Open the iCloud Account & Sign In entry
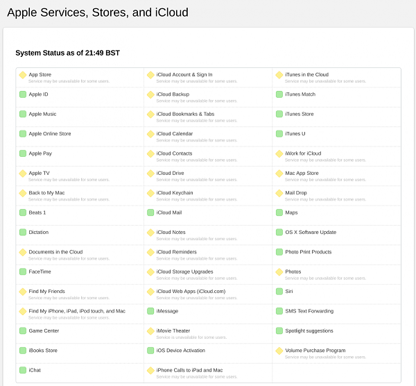Image resolution: width=416 pixels, height=386 pixels. (184, 74)
